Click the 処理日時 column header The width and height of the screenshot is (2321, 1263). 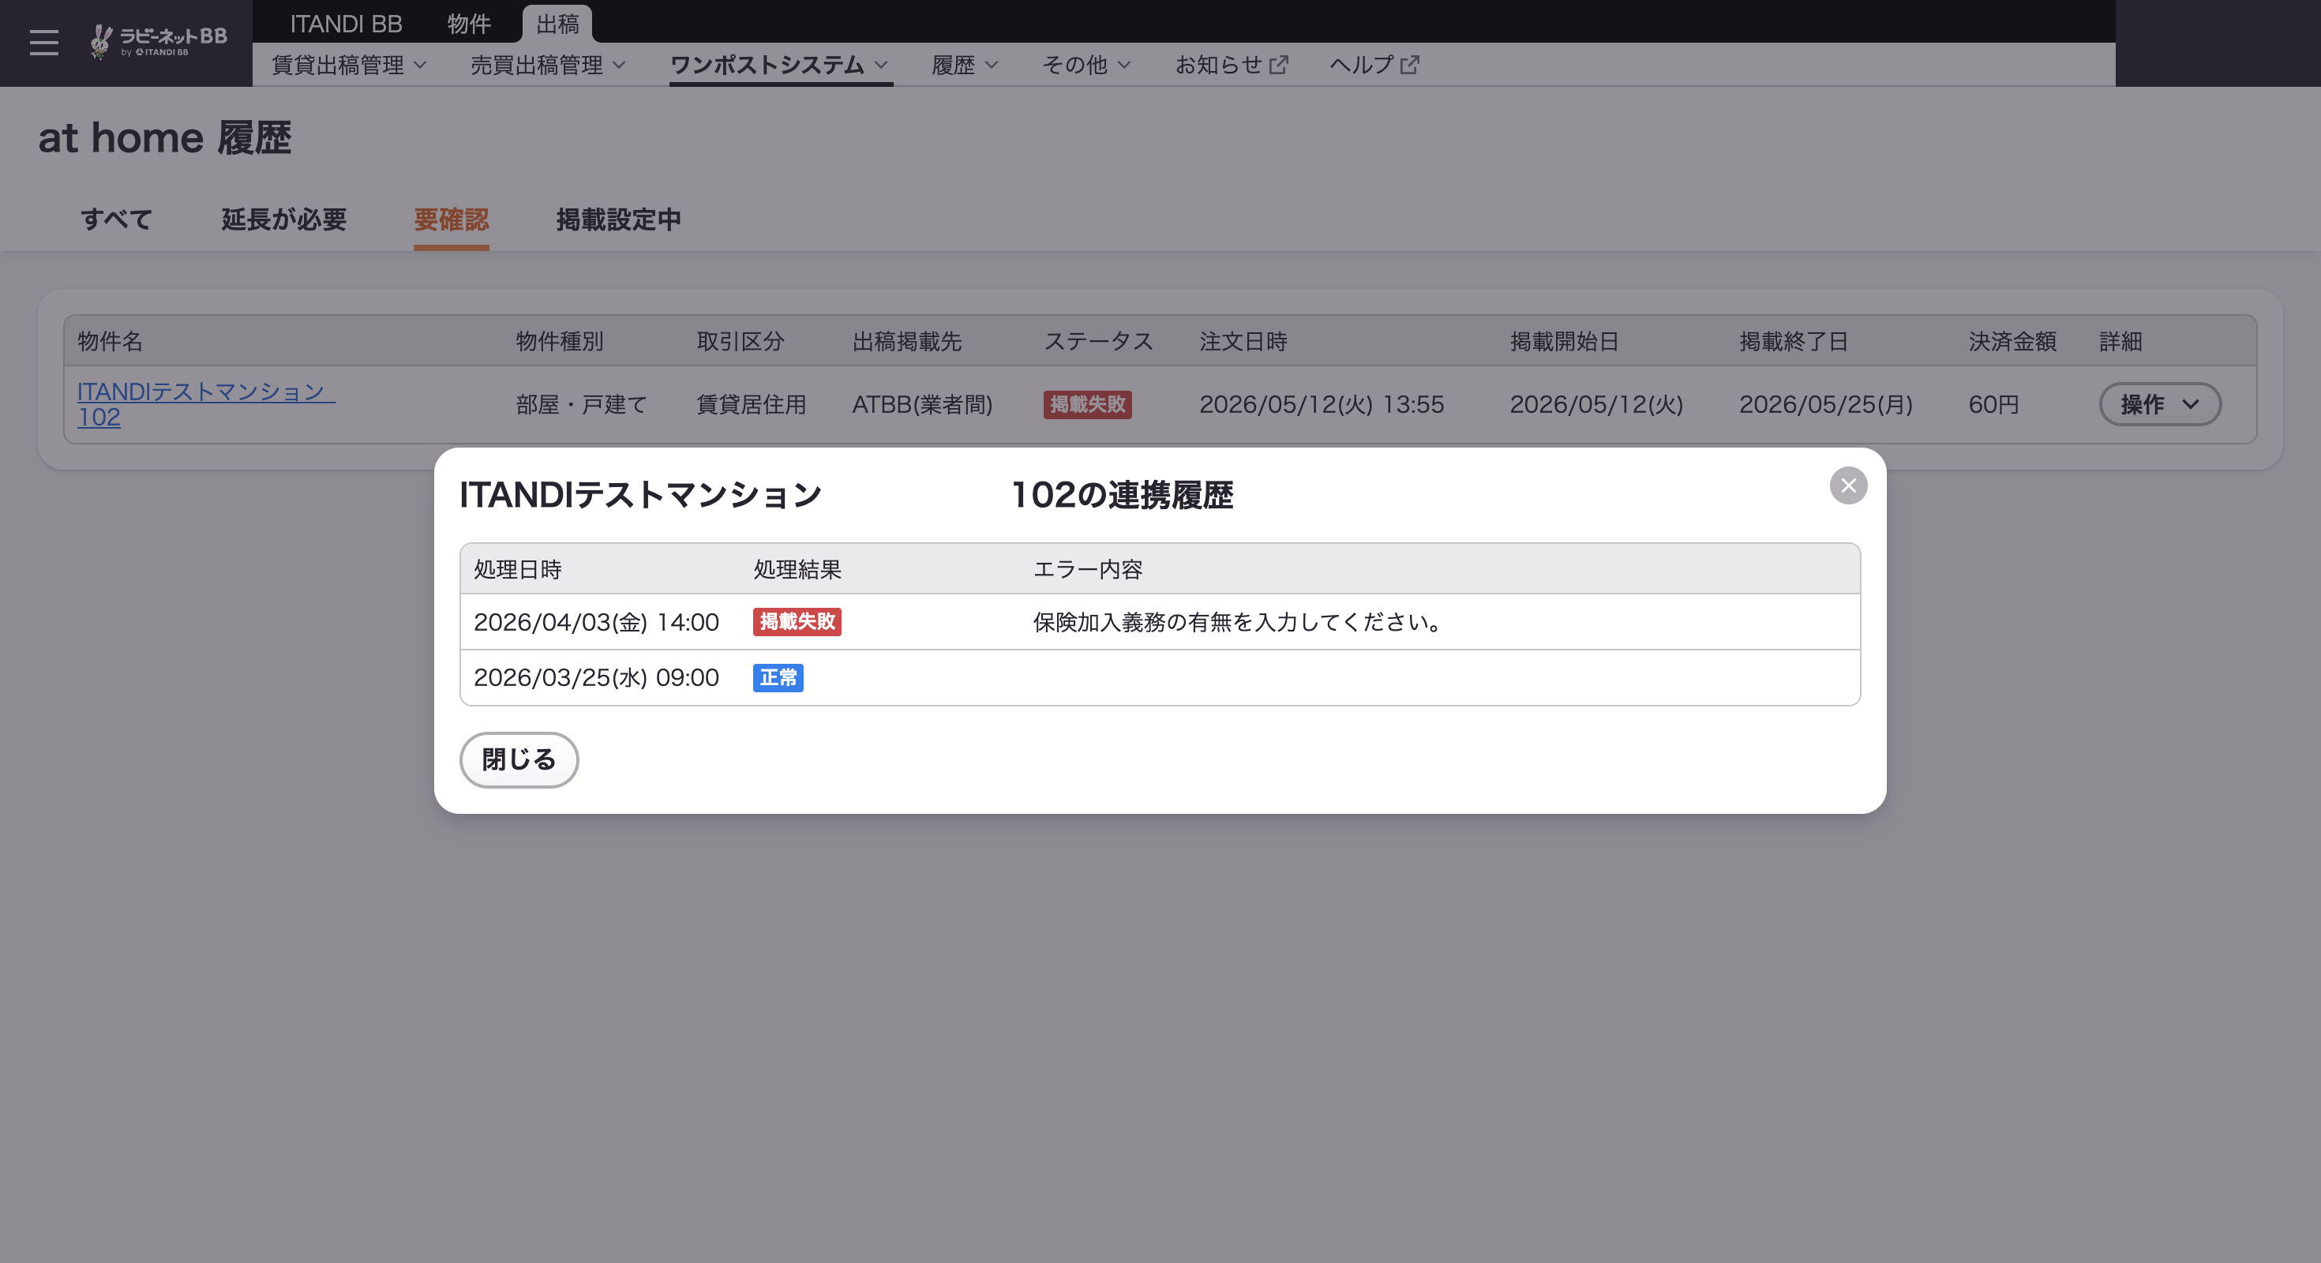click(x=518, y=569)
